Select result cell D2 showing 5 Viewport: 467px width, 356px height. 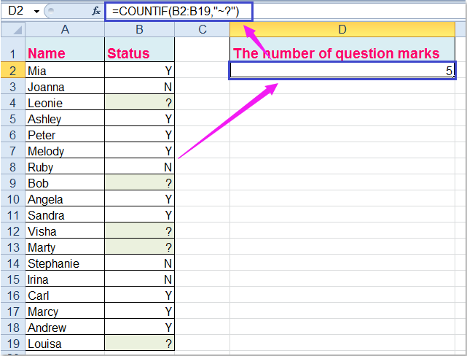click(342, 71)
